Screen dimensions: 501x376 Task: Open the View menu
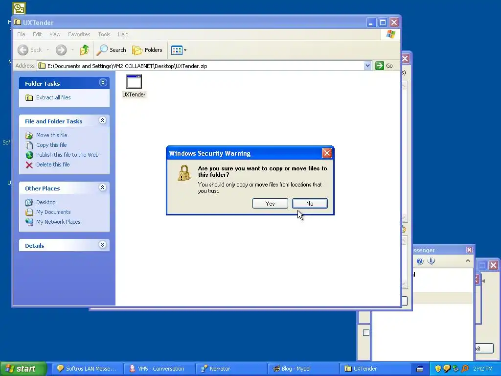pos(55,34)
